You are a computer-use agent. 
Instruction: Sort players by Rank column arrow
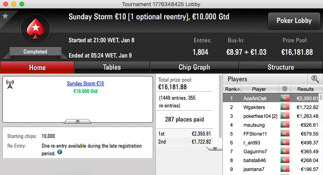[x=239, y=89]
